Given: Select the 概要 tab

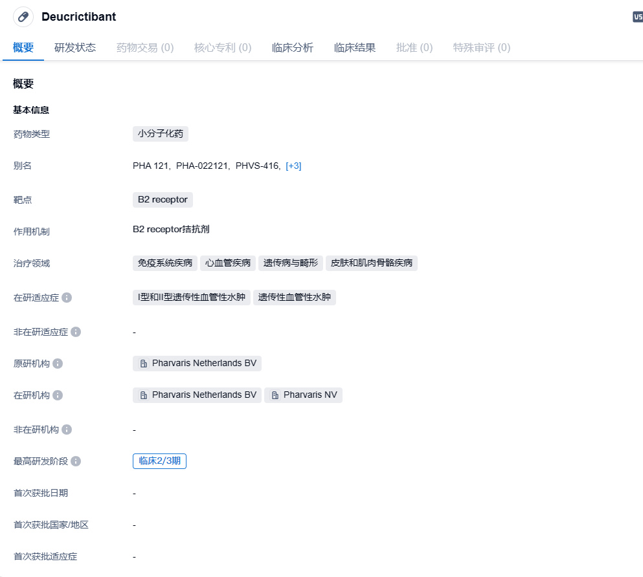Looking at the screenshot, I should coord(23,47).
